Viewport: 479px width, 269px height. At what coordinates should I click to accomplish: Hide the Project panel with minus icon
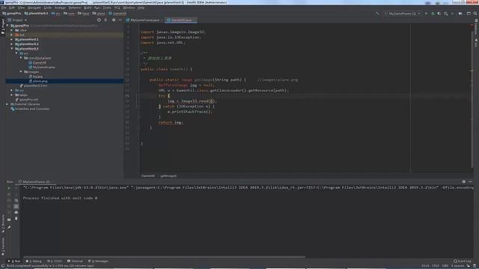coord(120,20)
